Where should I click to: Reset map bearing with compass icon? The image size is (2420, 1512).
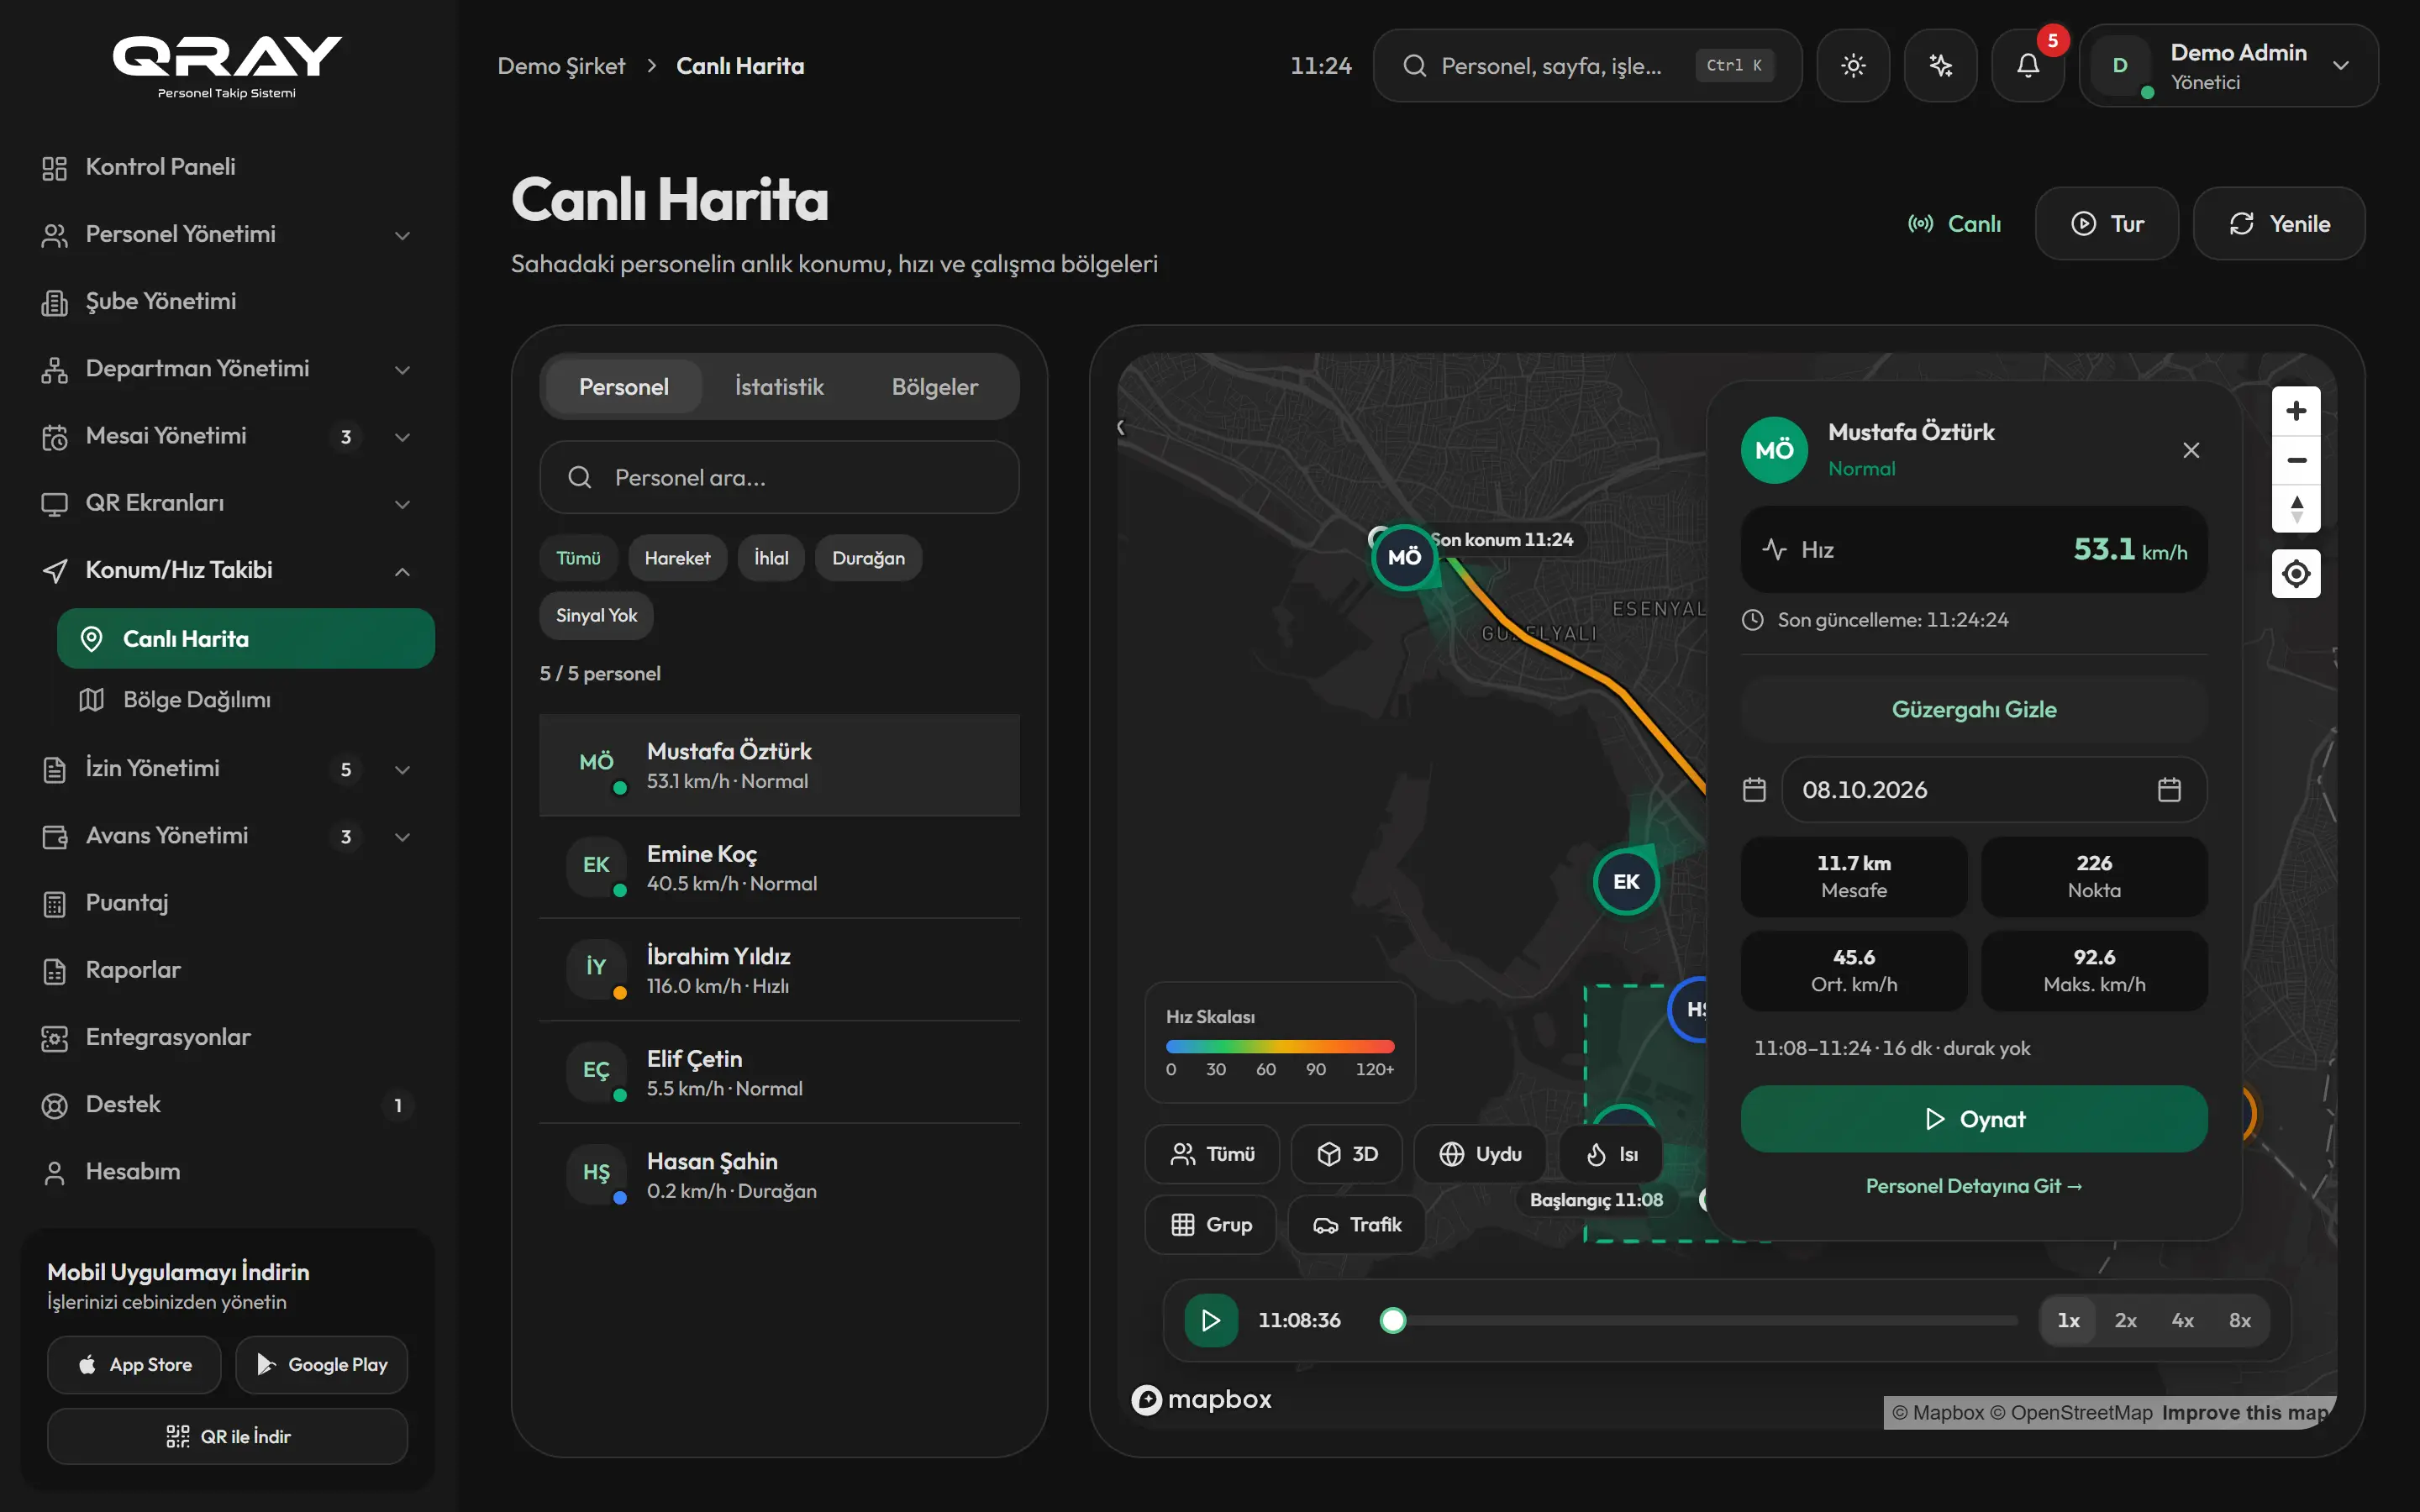point(2296,509)
